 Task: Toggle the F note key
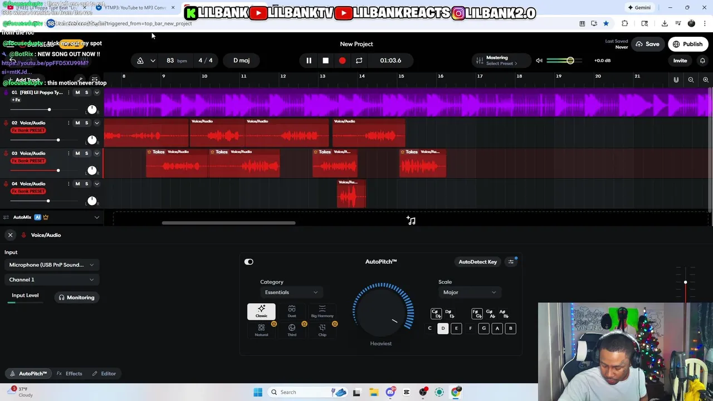(x=470, y=329)
